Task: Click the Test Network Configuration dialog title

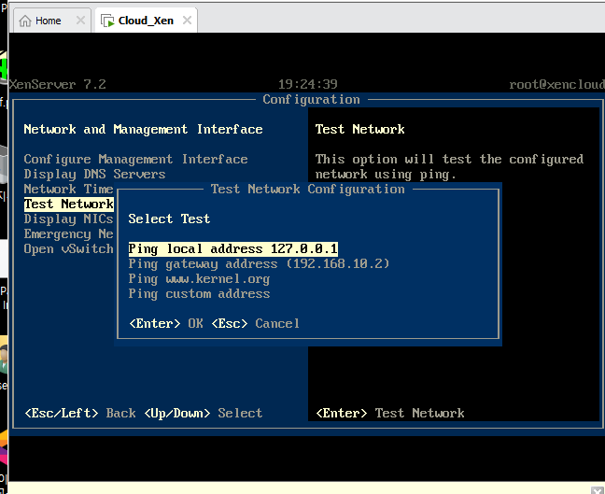Action: coord(307,190)
